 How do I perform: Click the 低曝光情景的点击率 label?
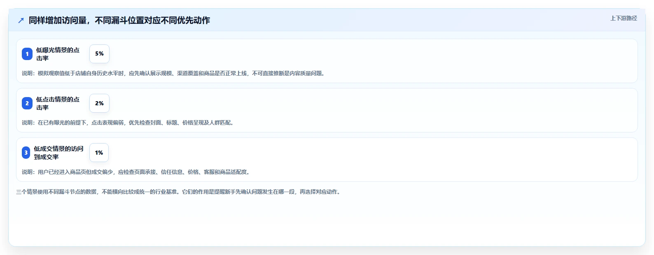(x=58, y=54)
